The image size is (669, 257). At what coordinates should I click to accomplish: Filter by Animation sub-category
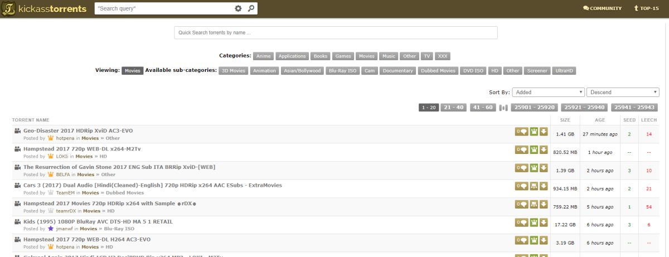tap(264, 71)
